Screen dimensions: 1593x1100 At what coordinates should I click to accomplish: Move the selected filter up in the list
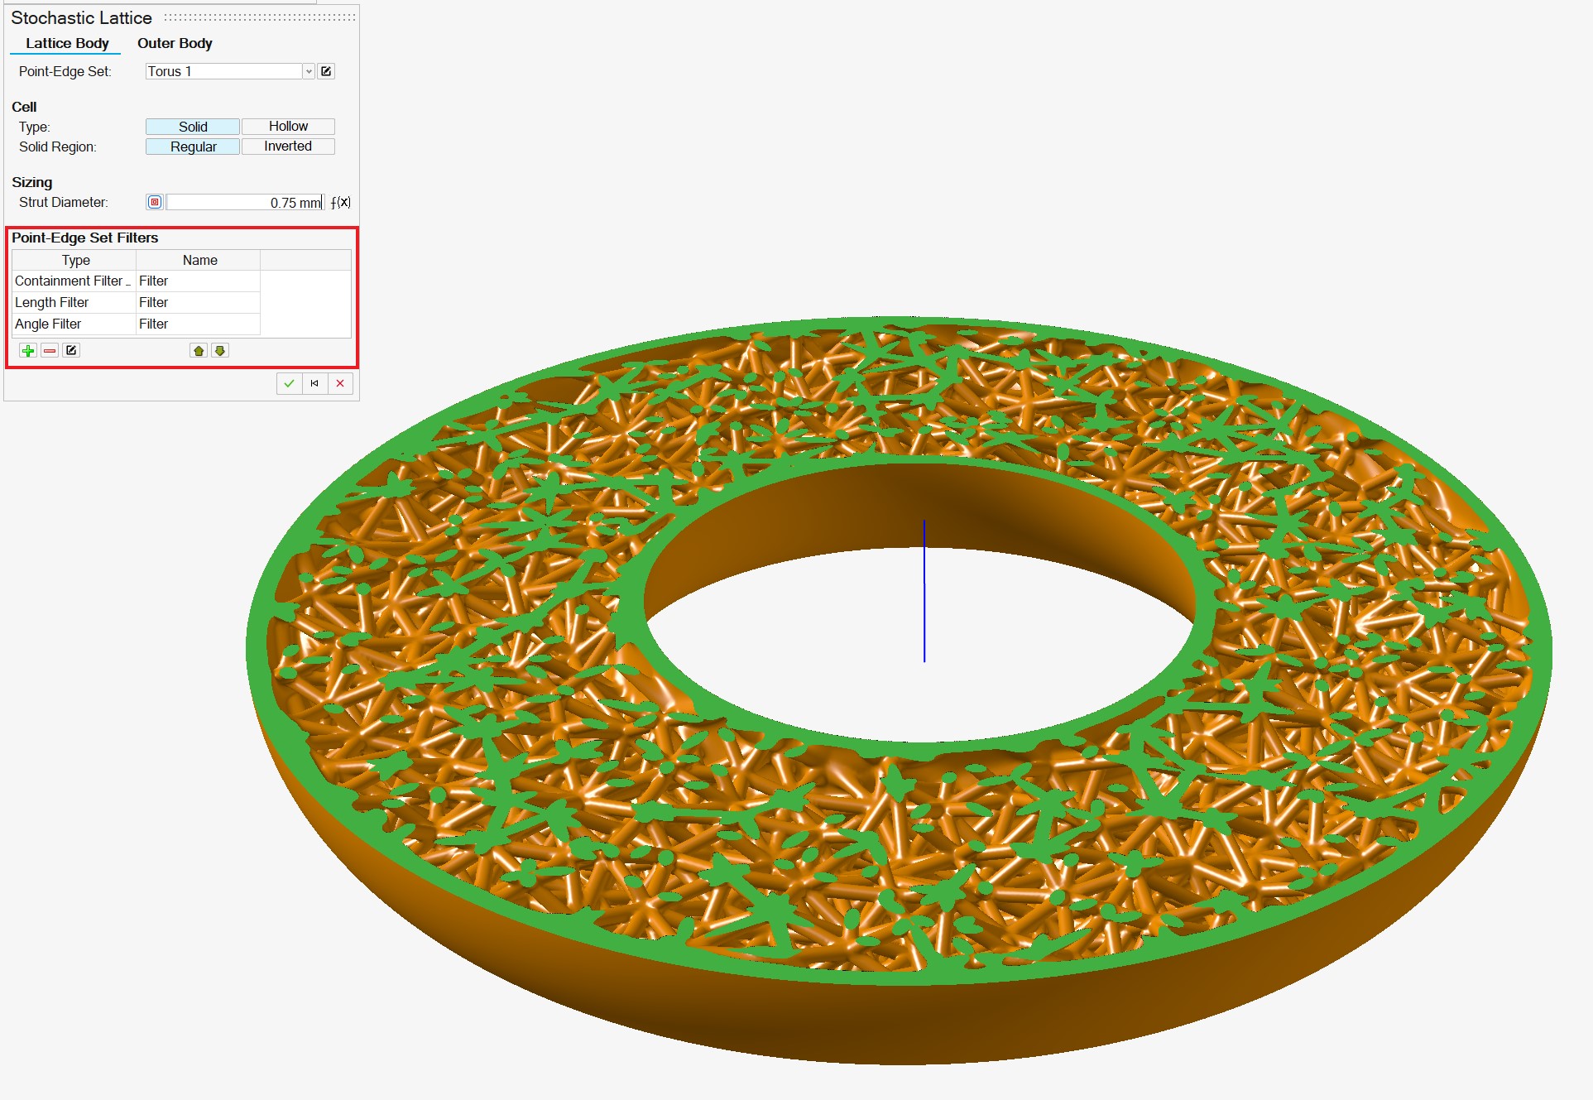(199, 351)
